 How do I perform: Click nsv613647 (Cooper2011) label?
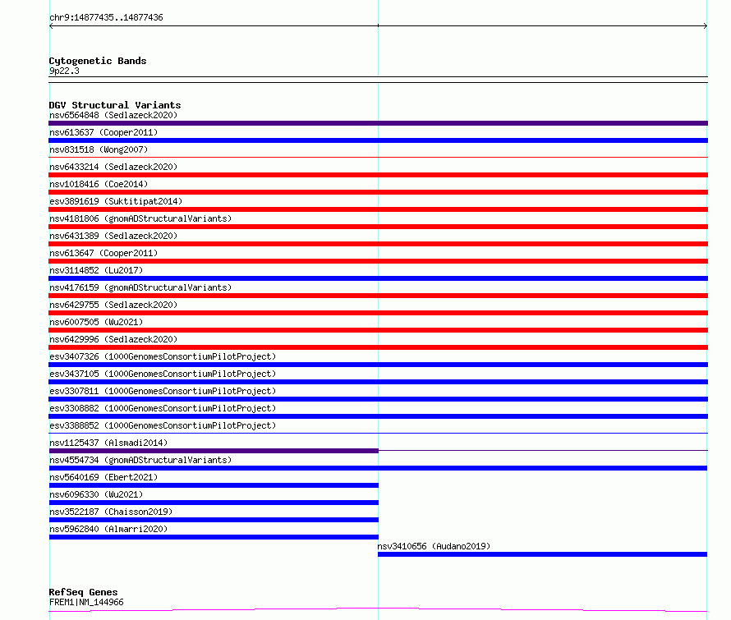pos(103,253)
